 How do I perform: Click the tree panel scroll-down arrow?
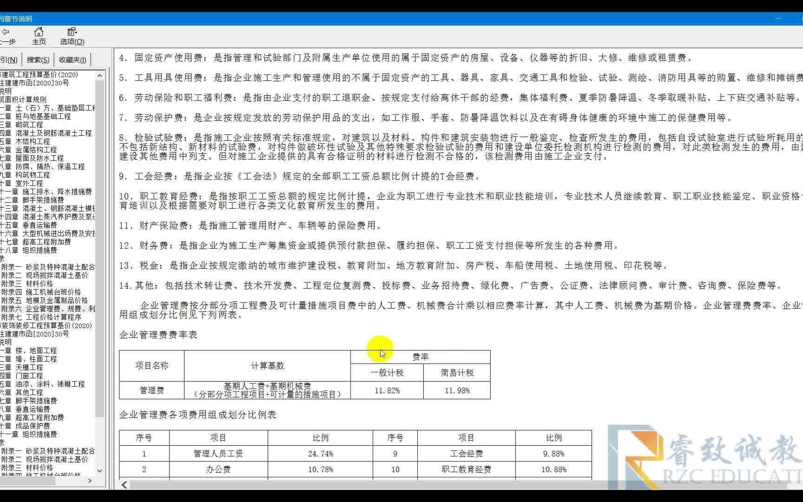(100, 470)
